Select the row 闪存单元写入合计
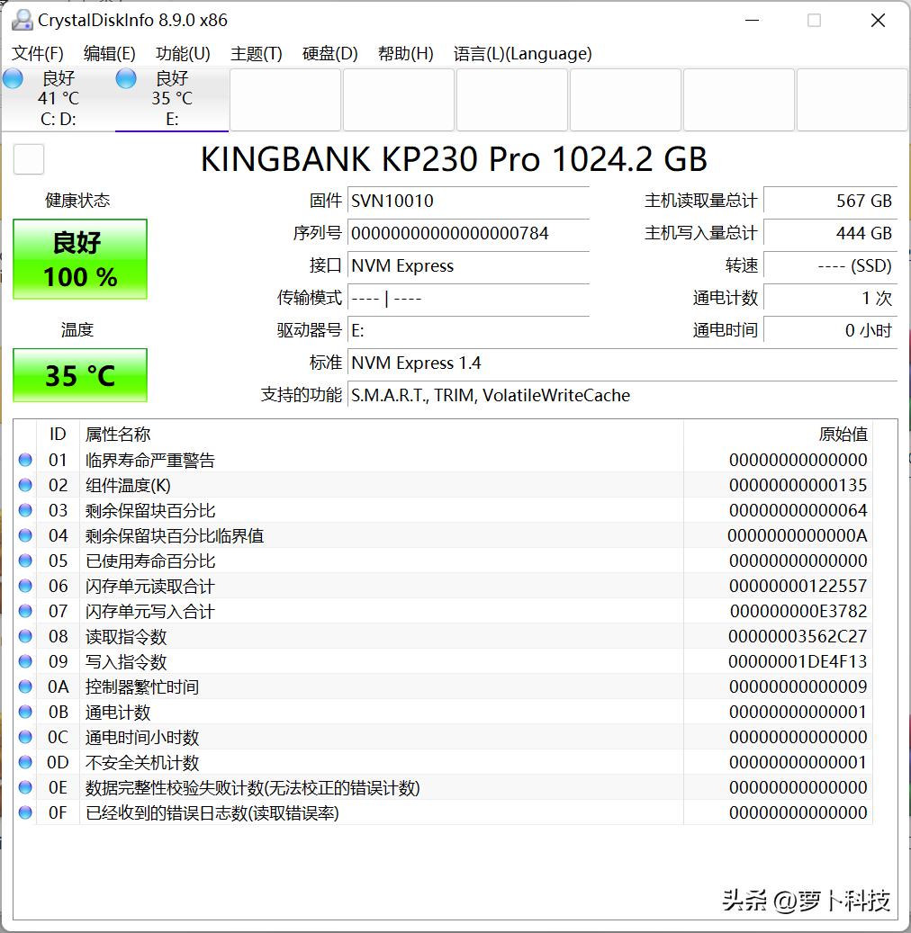Viewport: 911px width, 933px height. [443, 611]
